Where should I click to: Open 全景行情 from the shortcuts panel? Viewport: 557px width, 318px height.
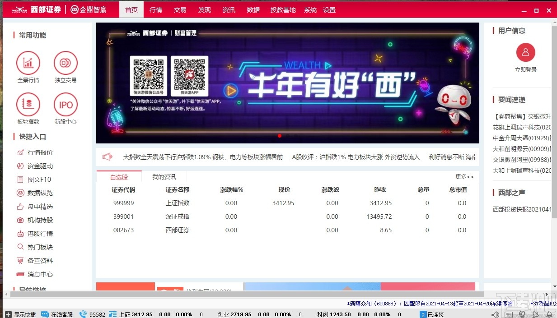tap(28, 68)
